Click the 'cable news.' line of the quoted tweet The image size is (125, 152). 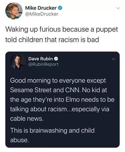tap(27, 119)
